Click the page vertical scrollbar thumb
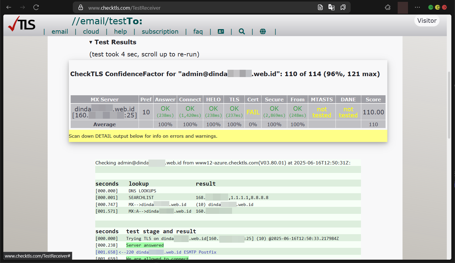The height and width of the screenshot is (263, 455). click(449, 105)
